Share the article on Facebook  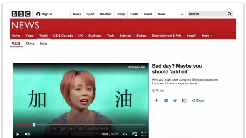click(156, 101)
